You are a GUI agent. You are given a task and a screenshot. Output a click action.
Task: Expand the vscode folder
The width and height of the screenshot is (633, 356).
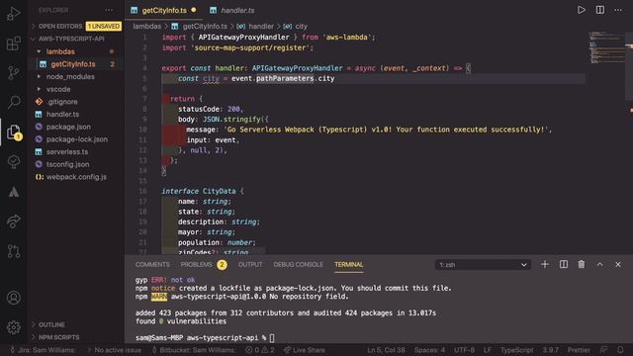[x=58, y=89]
